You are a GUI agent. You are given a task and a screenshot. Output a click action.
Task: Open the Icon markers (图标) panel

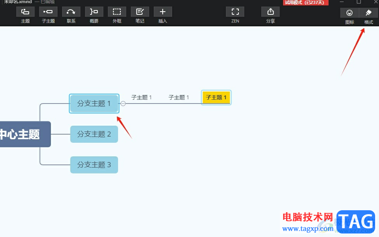(x=349, y=13)
